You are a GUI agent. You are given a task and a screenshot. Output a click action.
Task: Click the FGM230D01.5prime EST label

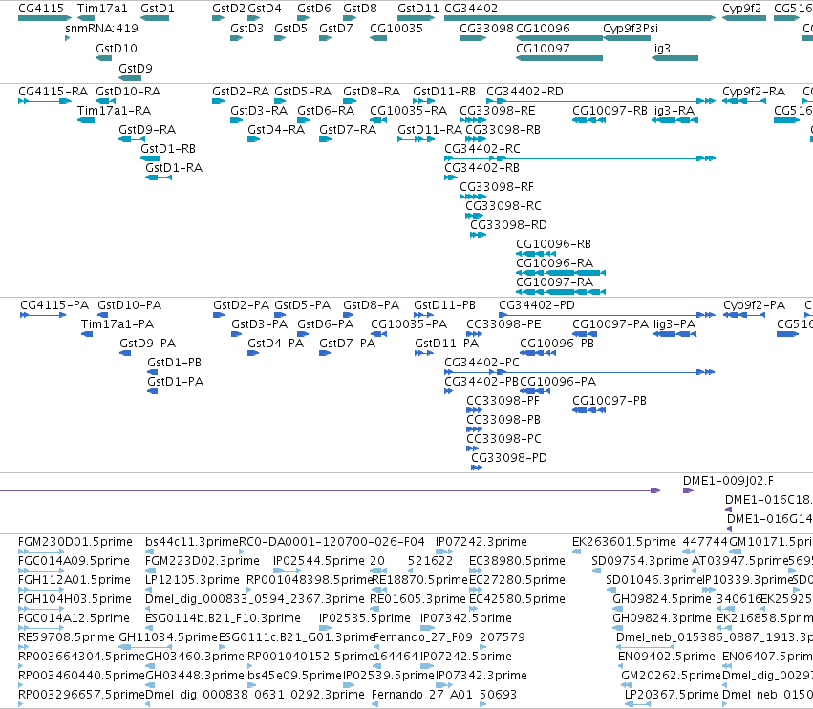point(75,542)
